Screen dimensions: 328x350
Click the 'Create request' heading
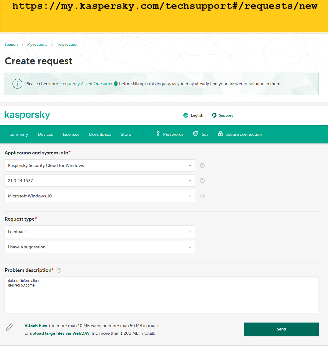38,61
